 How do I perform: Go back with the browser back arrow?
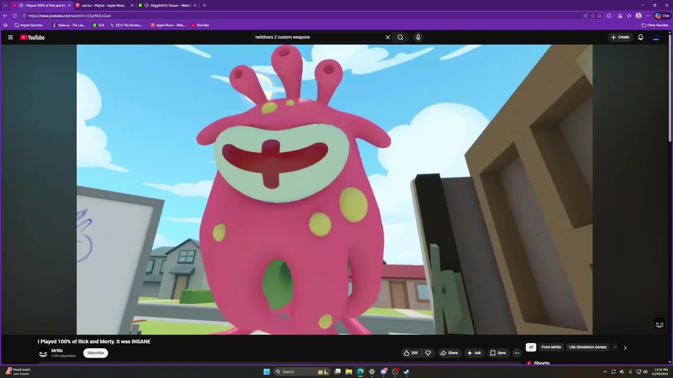point(5,16)
